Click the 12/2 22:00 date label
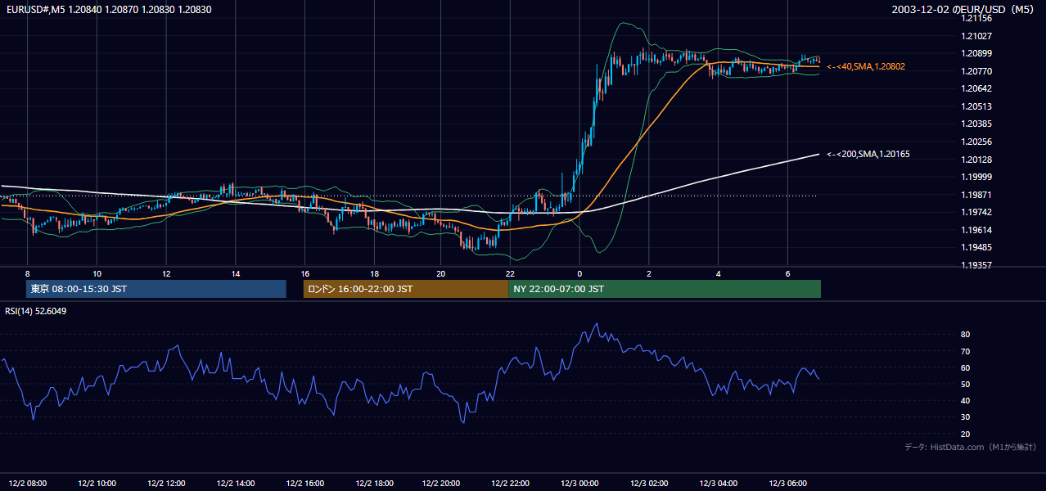1046x491 pixels. [510, 483]
